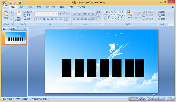Switch to the 大纲 outline pane tab
Image resolution: width=176 pixels, height=102 pixels.
point(13,29)
